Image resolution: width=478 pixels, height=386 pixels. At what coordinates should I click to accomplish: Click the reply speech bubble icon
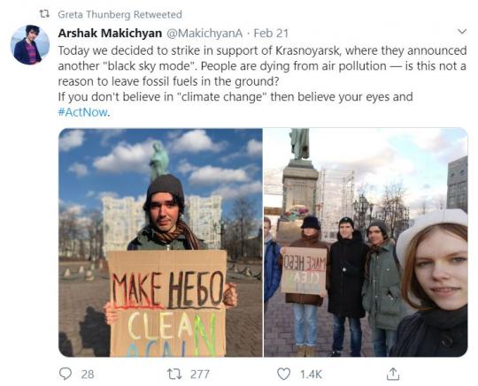coord(65,374)
